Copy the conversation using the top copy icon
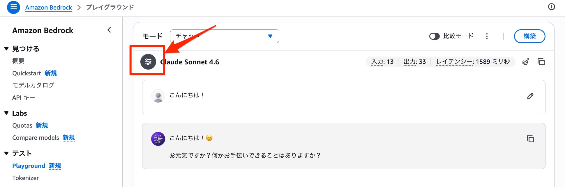 [x=541, y=62]
